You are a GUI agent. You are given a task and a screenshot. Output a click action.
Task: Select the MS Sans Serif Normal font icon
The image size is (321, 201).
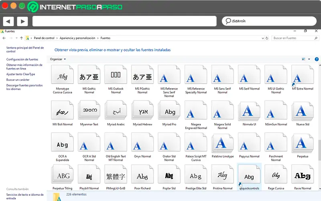pos(223,74)
